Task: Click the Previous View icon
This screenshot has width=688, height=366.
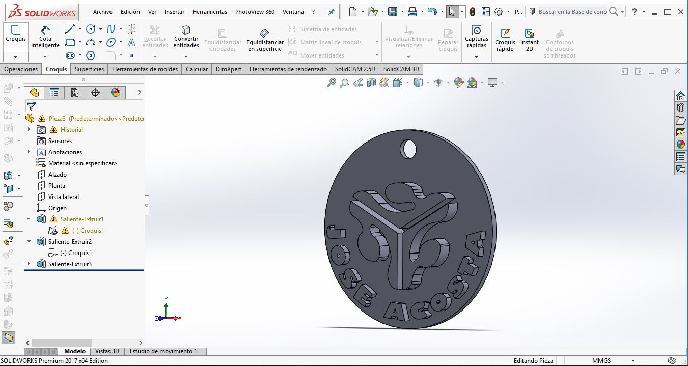Action: click(358, 82)
